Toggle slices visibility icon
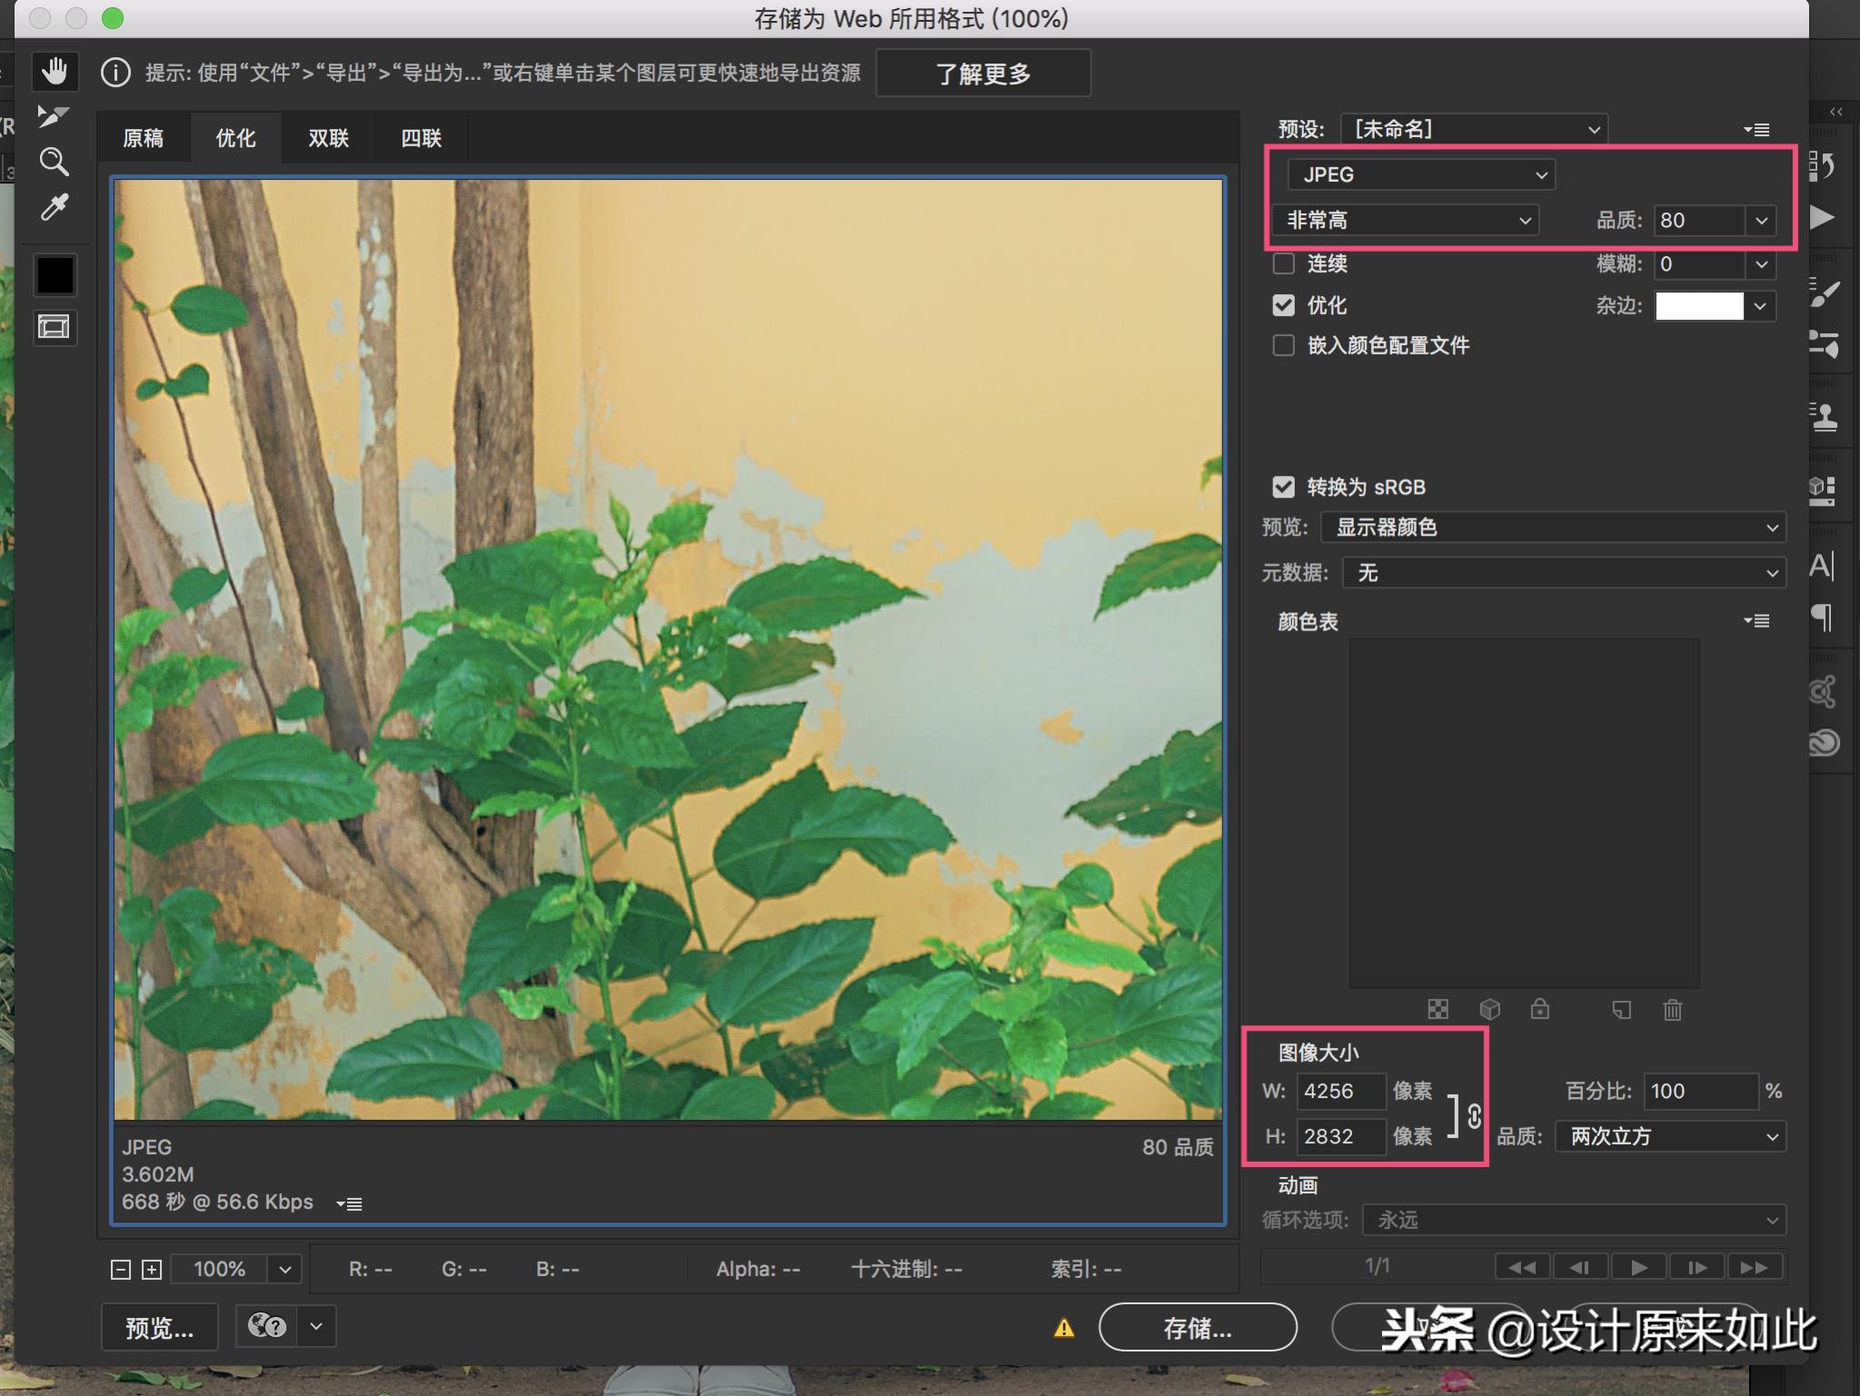The height and width of the screenshot is (1396, 1860). [x=55, y=327]
